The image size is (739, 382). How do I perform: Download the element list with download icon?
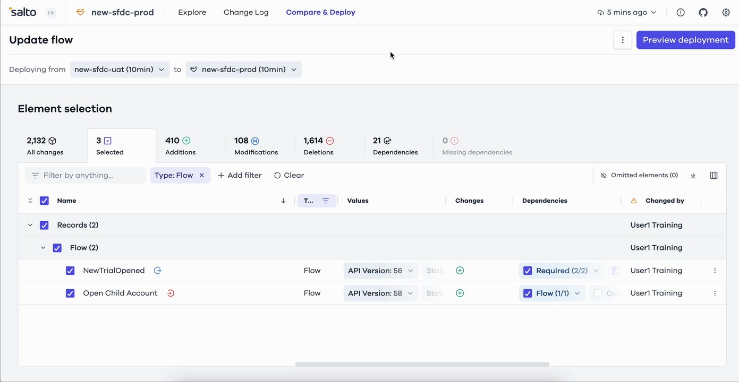(x=693, y=175)
